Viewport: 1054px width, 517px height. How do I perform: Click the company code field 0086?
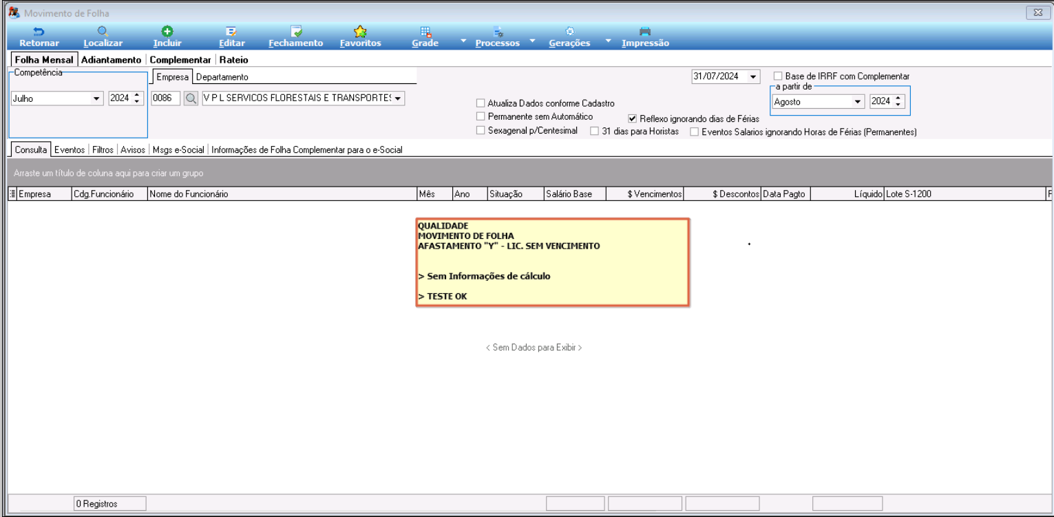(x=166, y=98)
